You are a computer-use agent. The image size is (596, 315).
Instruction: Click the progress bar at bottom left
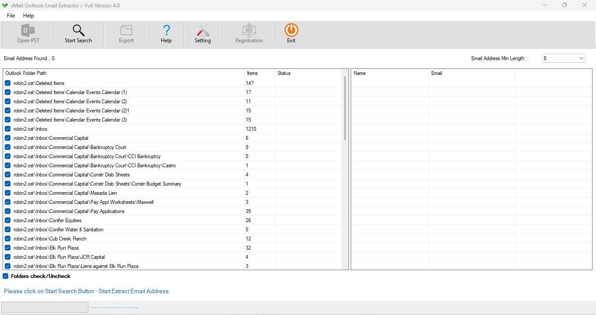point(45,307)
